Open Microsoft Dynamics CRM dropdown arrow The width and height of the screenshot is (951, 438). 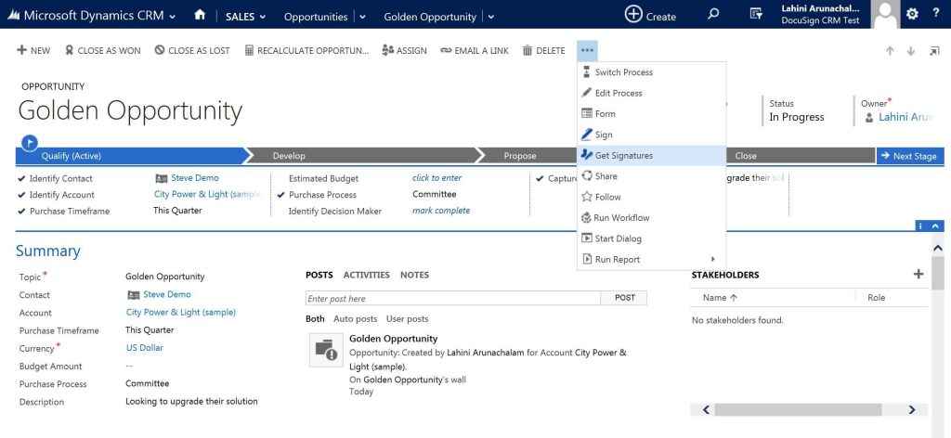tap(173, 17)
